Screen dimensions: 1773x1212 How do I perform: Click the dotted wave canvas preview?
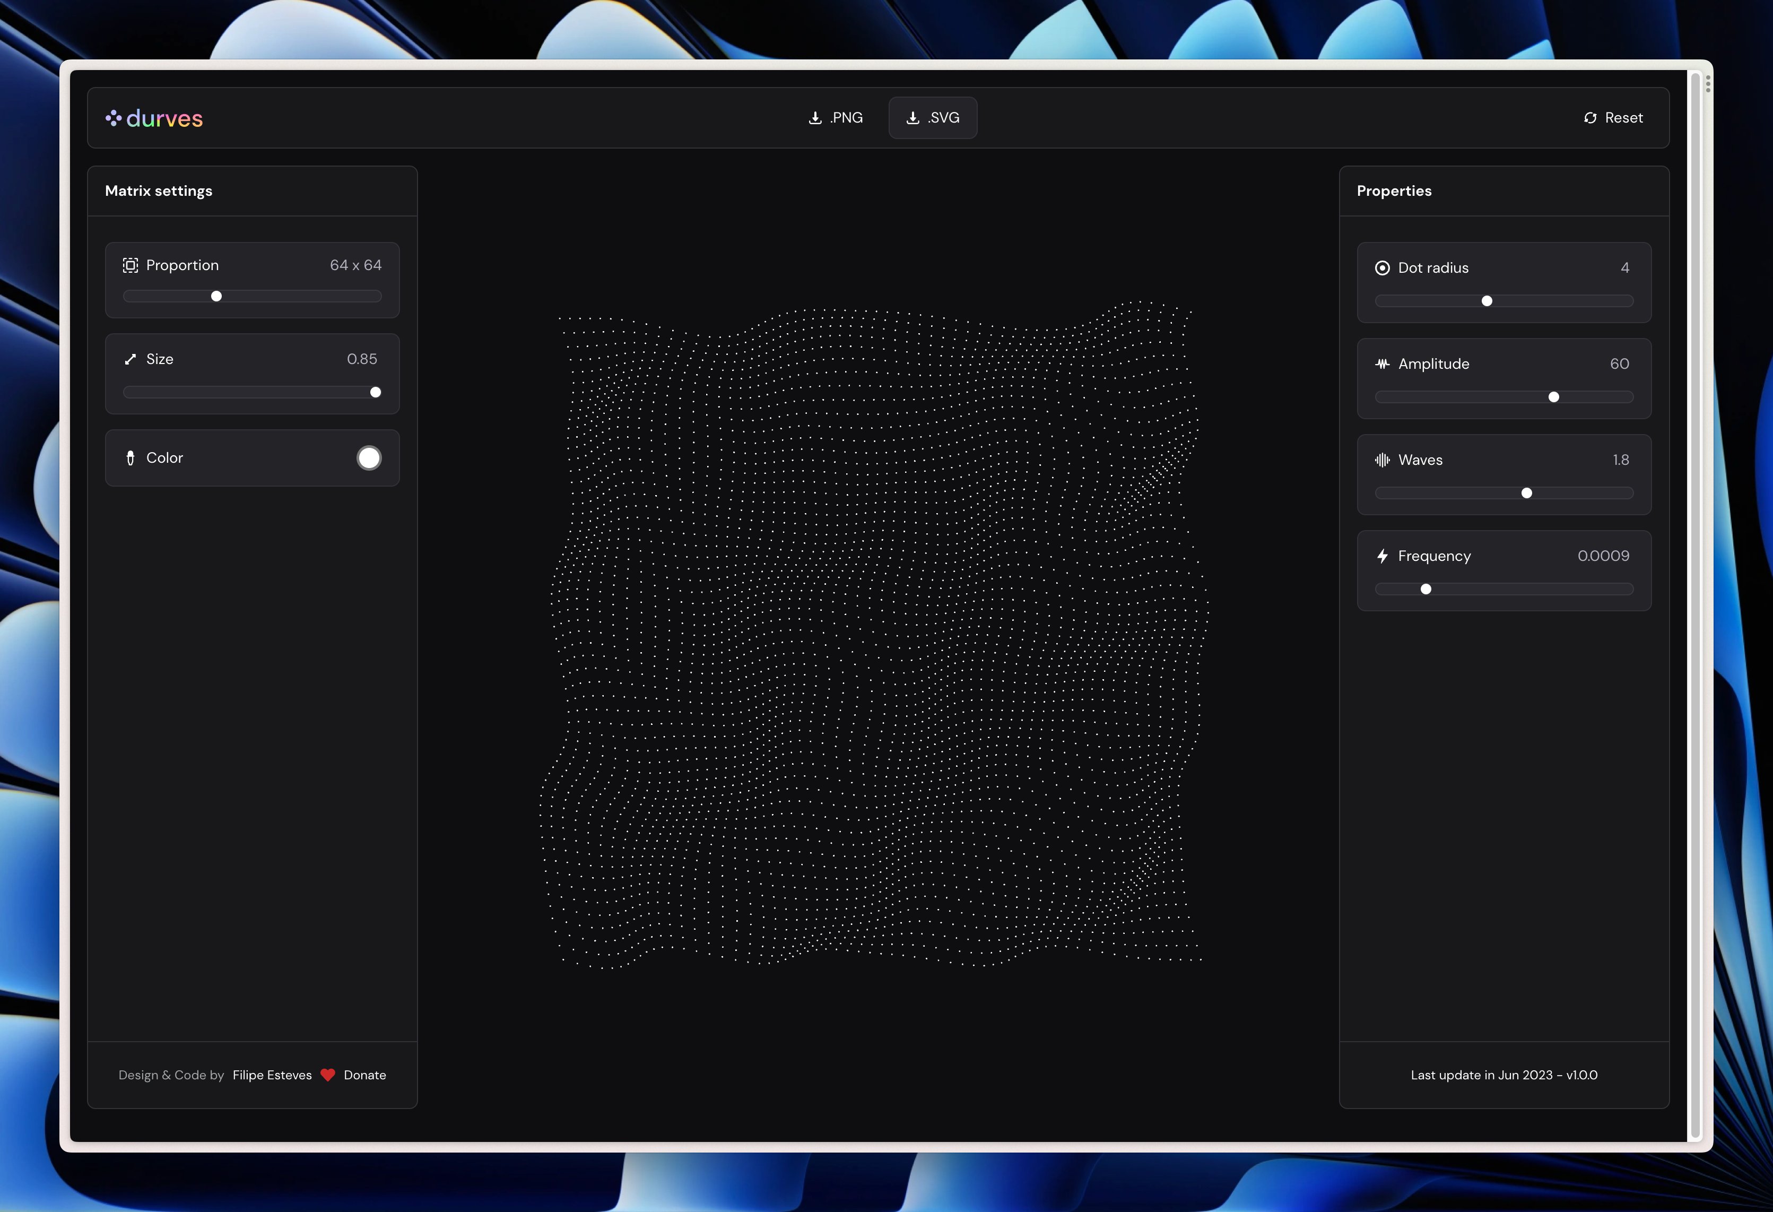coord(877,634)
